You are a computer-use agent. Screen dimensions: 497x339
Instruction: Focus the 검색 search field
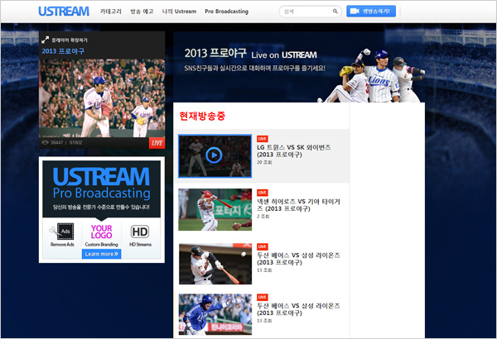coord(310,12)
